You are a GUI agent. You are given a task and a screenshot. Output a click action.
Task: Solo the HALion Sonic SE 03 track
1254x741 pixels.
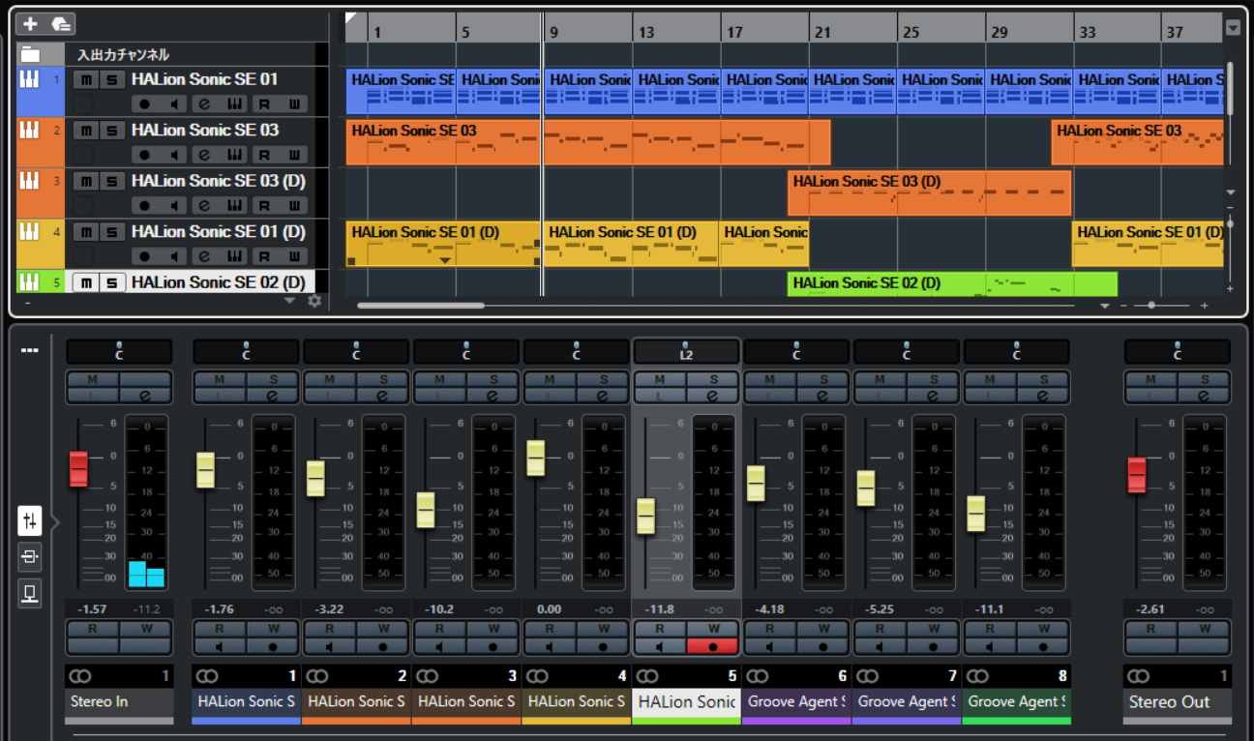[x=111, y=131]
